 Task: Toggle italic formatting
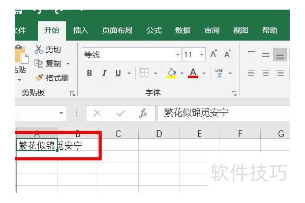pyautogui.click(x=104, y=73)
